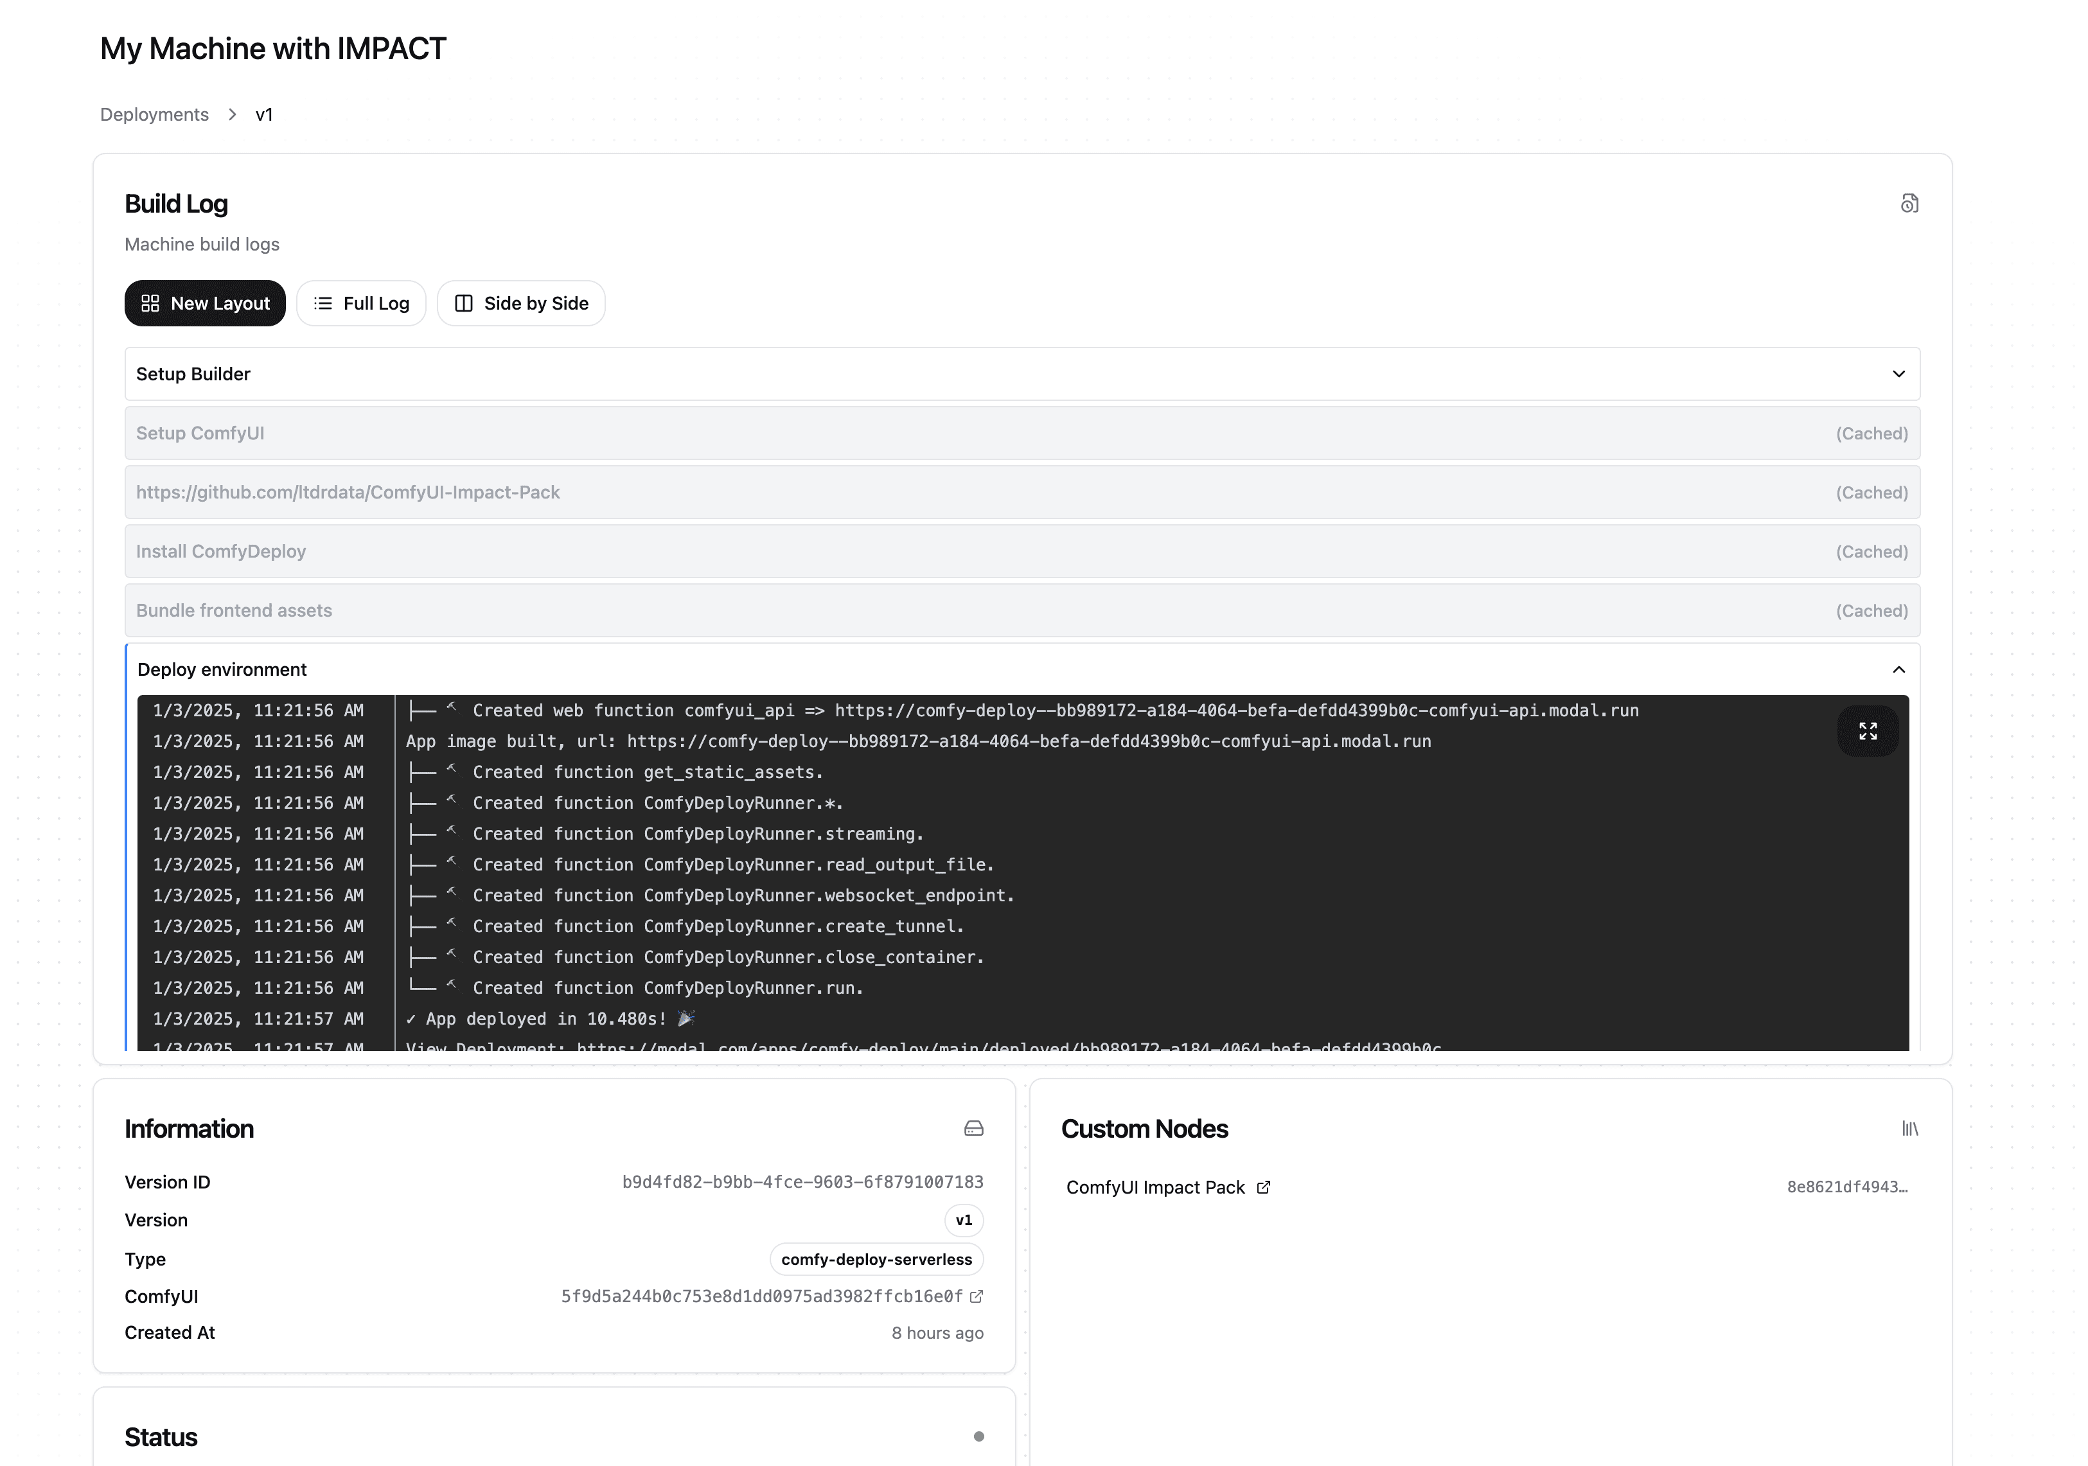Open ComfyUI Impact Pack external link icon
This screenshot has width=2088, height=1466.
[1263, 1188]
